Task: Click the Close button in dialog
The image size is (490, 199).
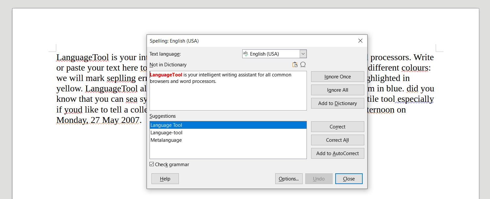Action: click(x=349, y=179)
